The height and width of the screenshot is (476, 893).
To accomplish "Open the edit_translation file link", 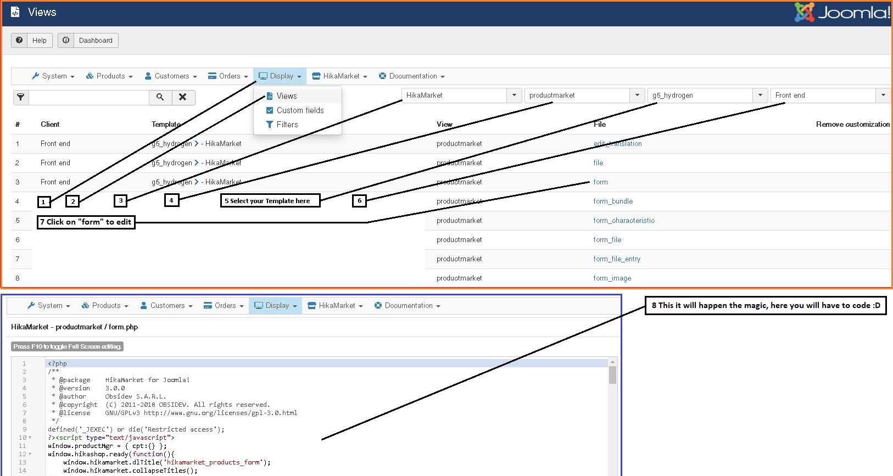I will click(x=617, y=144).
